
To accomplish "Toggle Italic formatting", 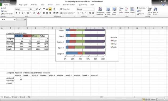I will pos(19,13).
